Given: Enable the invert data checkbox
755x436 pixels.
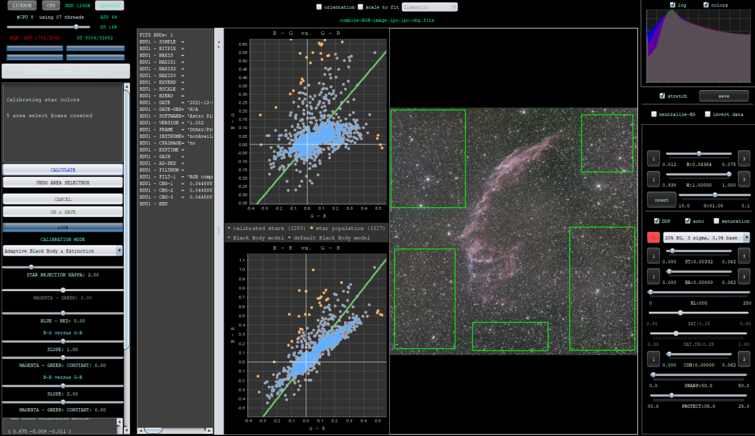Looking at the screenshot, I should coord(708,114).
